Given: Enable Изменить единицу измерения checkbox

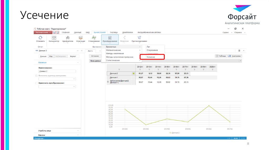Looking at the screenshot, I should (x=36, y=76).
